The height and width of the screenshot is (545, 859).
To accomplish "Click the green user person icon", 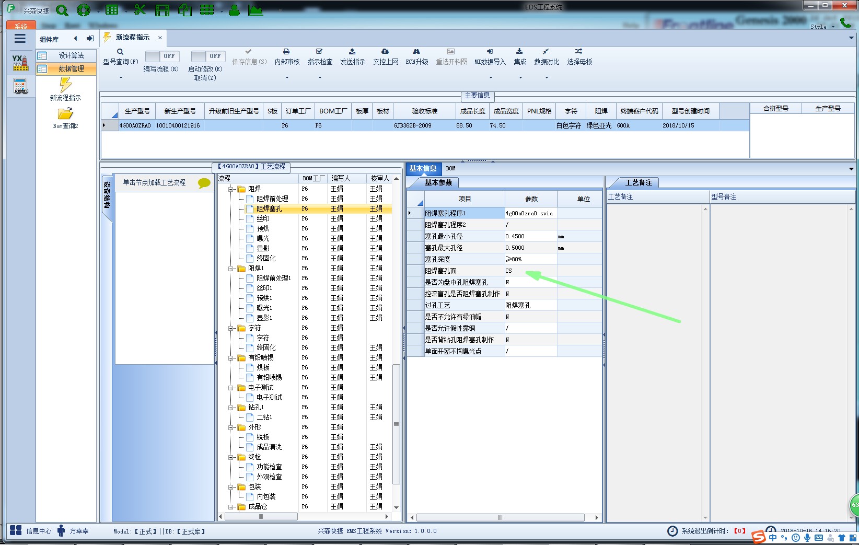I will click(234, 10).
